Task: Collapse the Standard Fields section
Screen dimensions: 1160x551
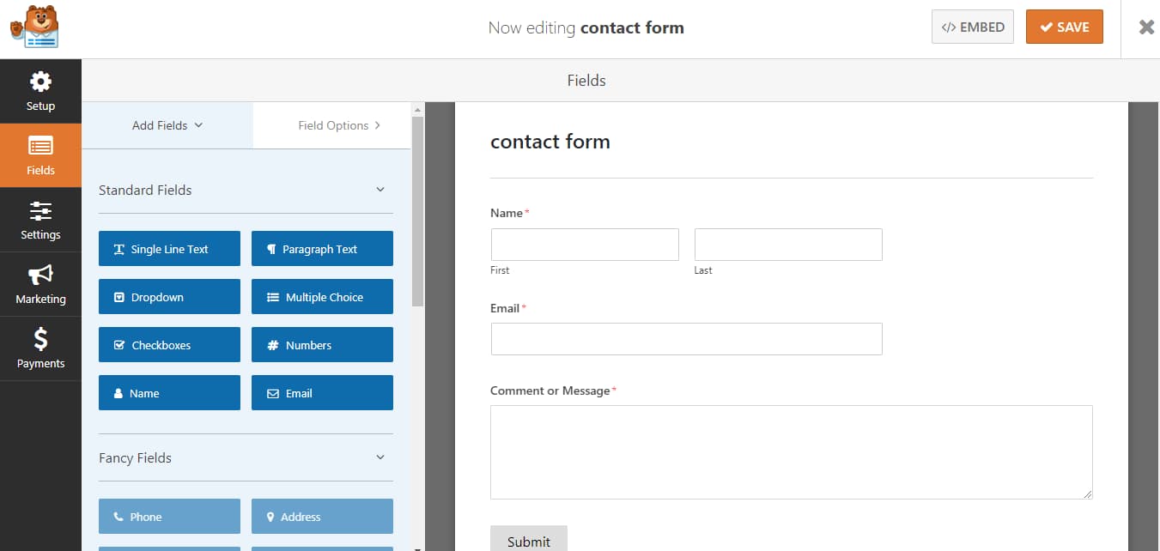Action: click(246, 190)
